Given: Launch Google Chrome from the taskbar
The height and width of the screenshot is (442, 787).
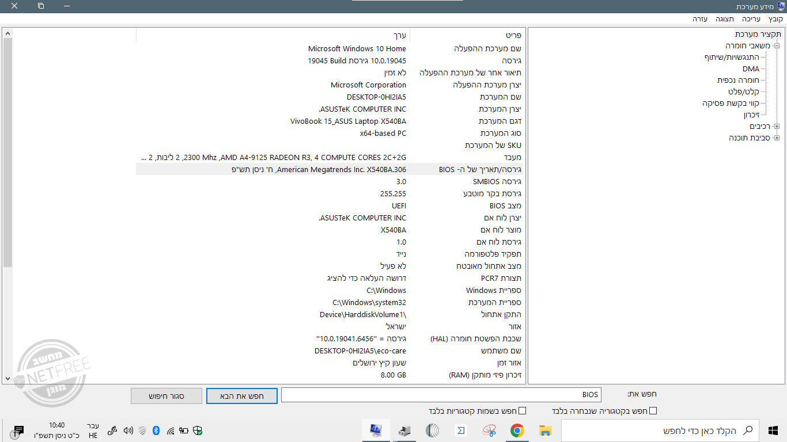Looking at the screenshot, I should coord(517,430).
